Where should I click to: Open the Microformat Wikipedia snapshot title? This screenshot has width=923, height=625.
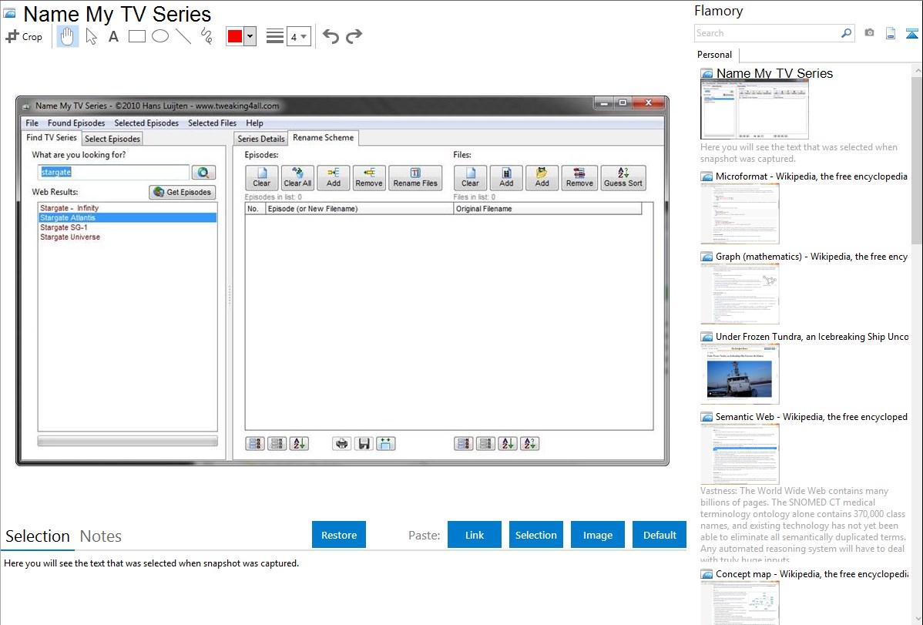(811, 176)
